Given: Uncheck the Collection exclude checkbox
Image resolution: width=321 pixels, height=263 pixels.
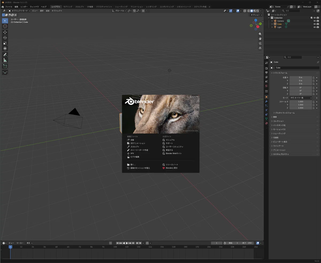Looking at the screenshot, I should pyautogui.click(x=311, y=18).
